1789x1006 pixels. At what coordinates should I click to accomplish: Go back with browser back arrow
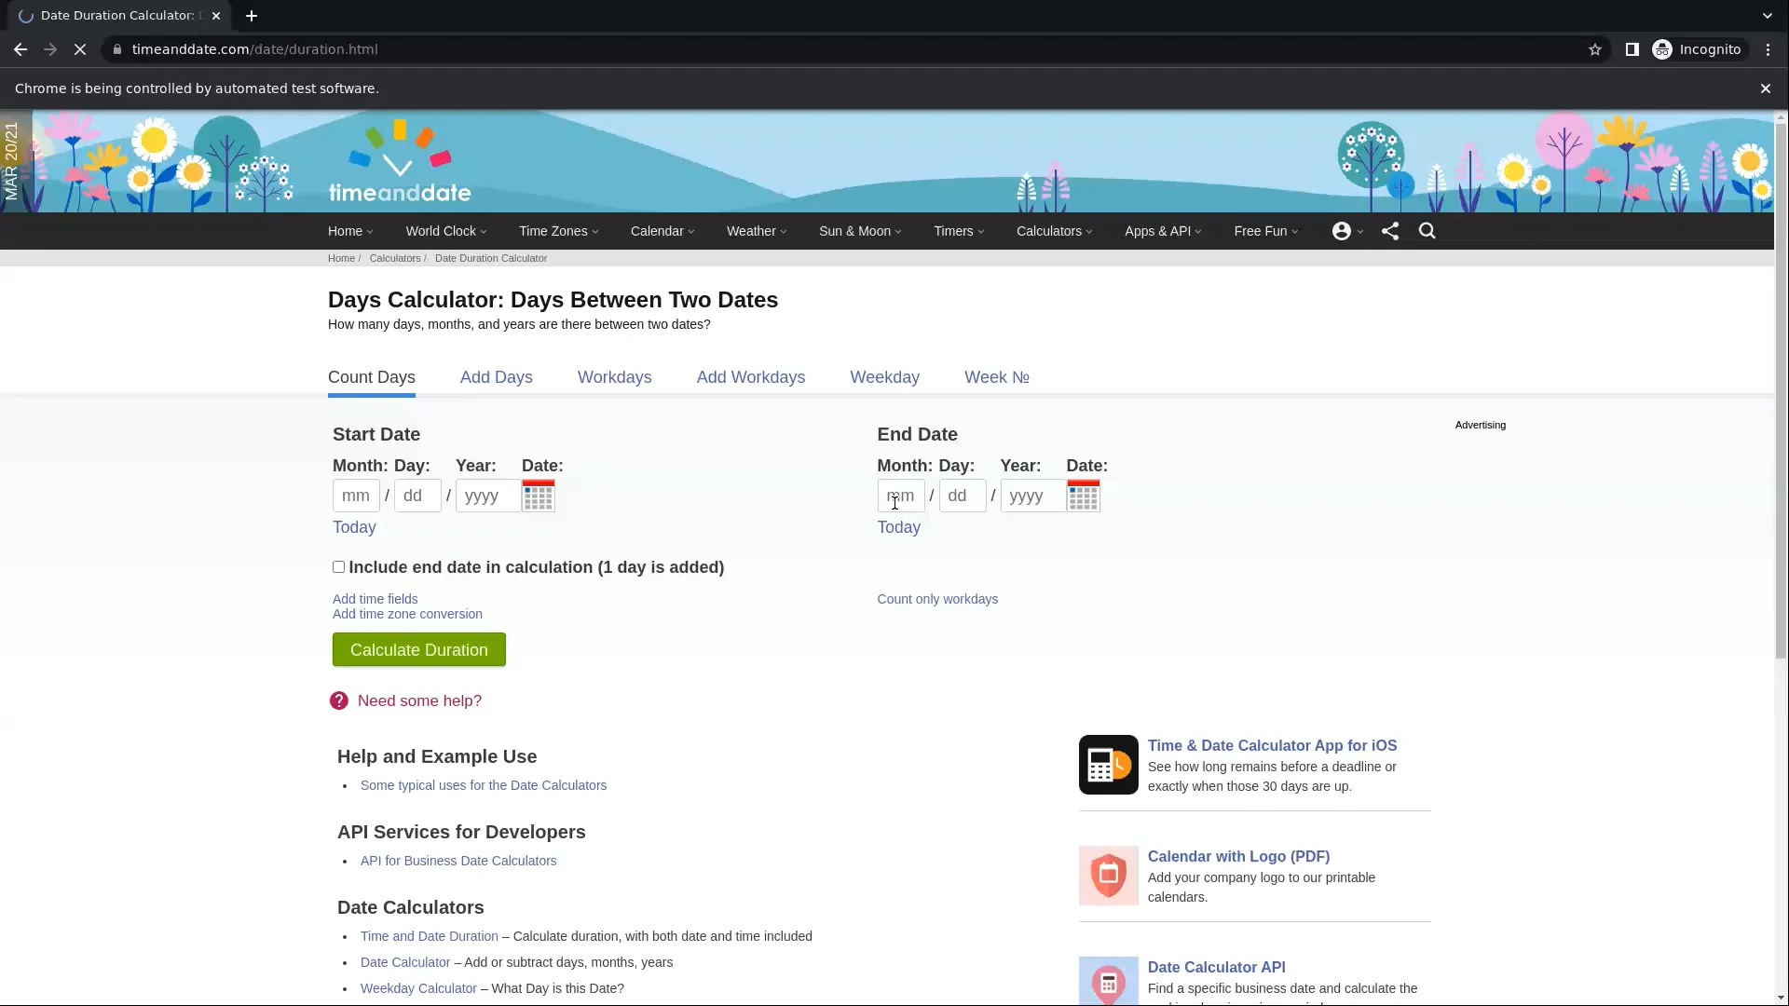click(20, 49)
